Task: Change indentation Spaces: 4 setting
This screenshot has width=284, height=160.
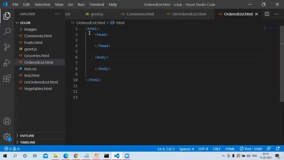Action: (186, 149)
